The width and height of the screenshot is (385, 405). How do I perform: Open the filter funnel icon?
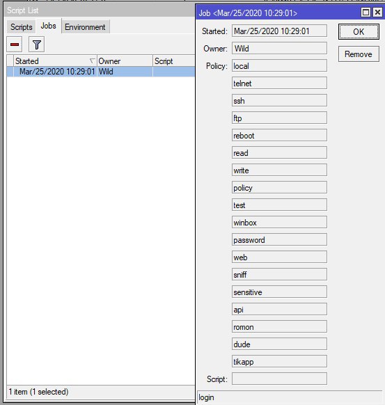pyautogui.click(x=36, y=45)
